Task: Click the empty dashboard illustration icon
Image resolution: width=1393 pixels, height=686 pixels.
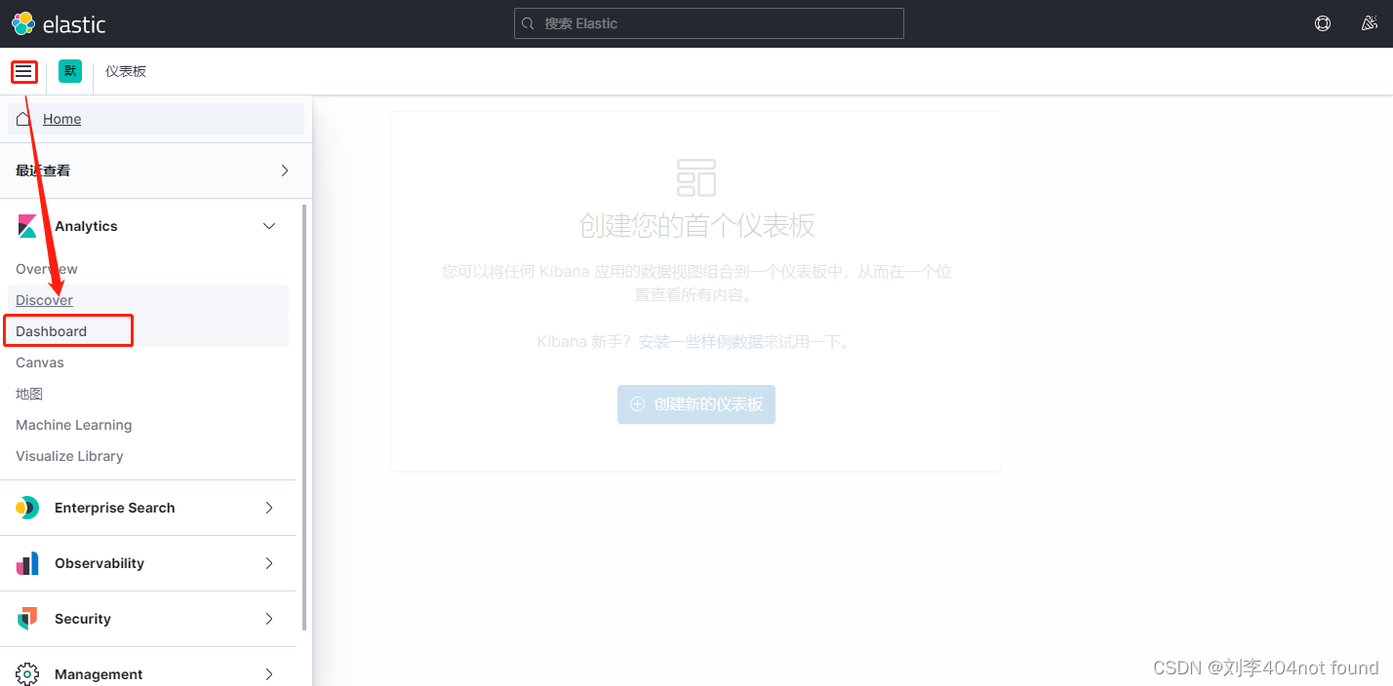Action: point(696,177)
